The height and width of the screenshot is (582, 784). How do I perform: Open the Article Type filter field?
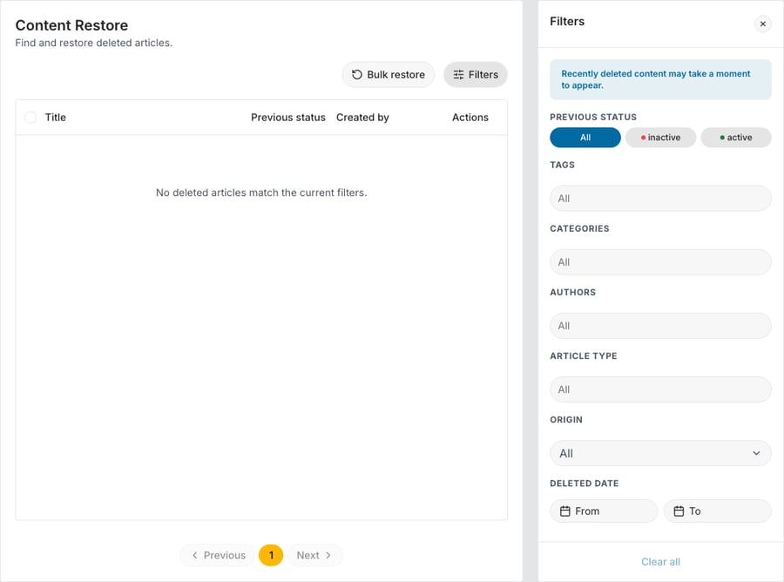(x=660, y=389)
